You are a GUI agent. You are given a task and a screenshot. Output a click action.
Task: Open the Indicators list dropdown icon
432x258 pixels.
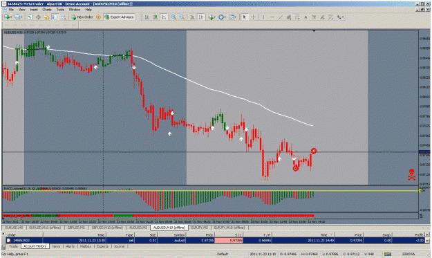pos(212,17)
